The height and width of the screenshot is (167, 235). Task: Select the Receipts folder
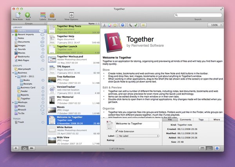pyautogui.click(x=29, y=84)
